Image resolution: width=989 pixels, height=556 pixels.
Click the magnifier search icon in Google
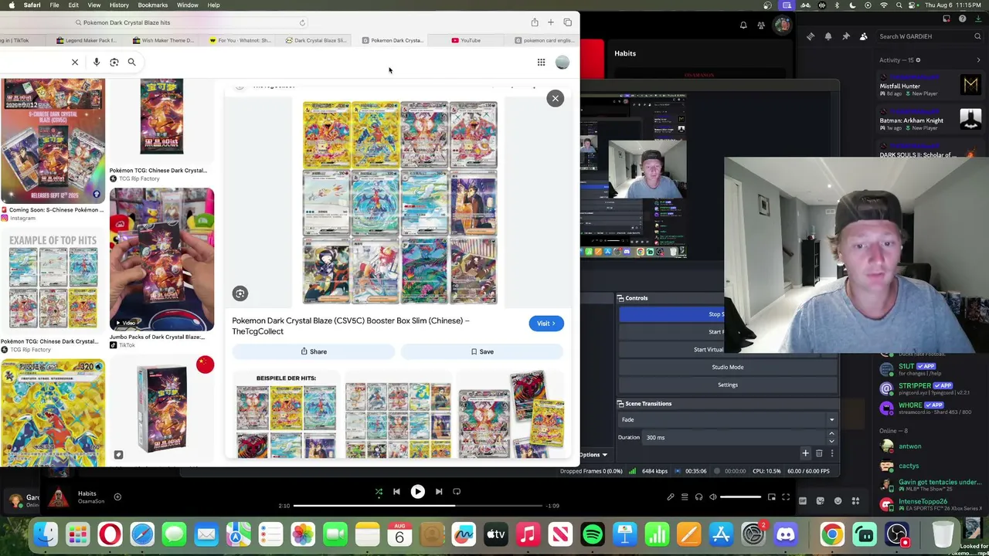coord(131,62)
